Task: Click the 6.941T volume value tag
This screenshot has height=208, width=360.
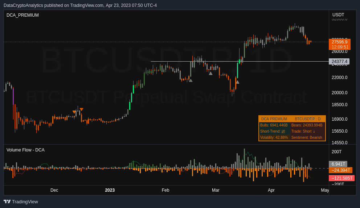Action: coord(338,164)
